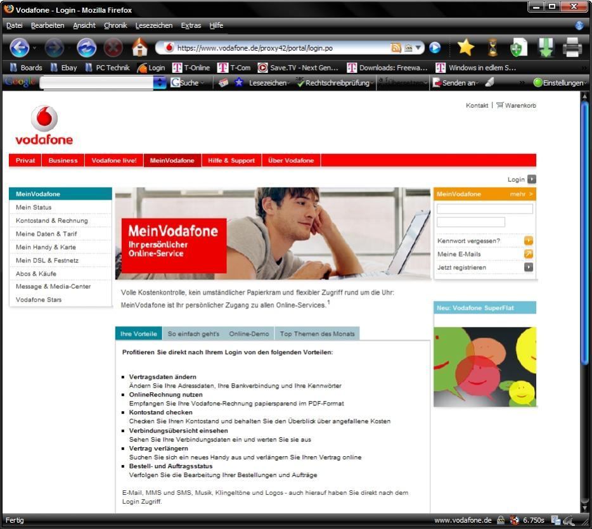This screenshot has width=592, height=529.
Task: Click the Kontakt link
Action: click(477, 105)
